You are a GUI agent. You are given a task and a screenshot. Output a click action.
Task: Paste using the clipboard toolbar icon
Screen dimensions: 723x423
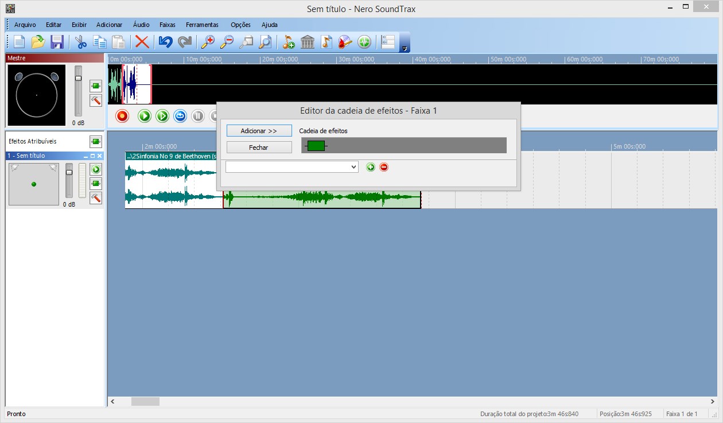point(118,42)
